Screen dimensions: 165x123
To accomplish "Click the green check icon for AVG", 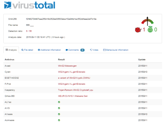I will click(59, 108).
